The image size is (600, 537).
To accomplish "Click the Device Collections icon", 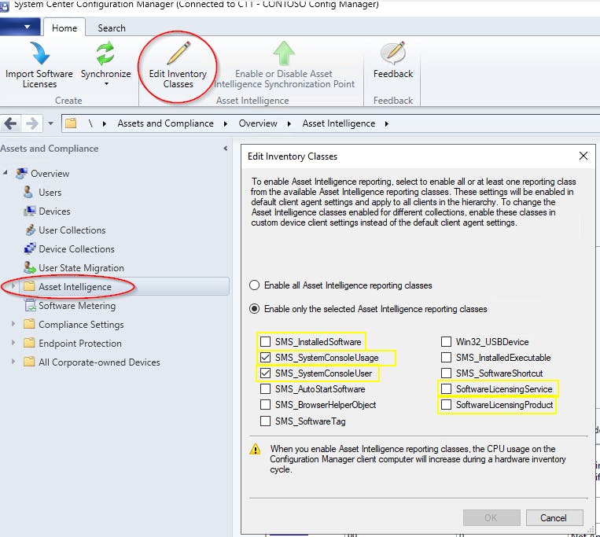I will [30, 248].
